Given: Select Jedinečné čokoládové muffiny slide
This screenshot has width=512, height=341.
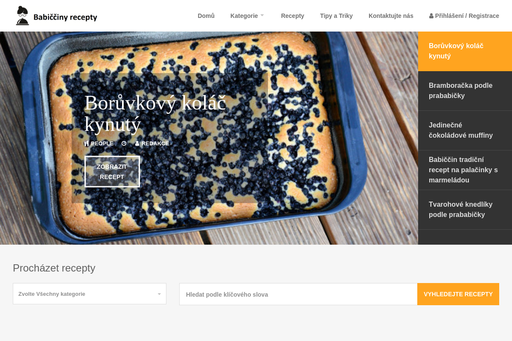Looking at the screenshot, I should click(x=465, y=130).
